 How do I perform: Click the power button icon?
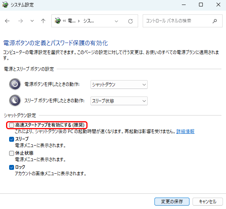[15, 84]
